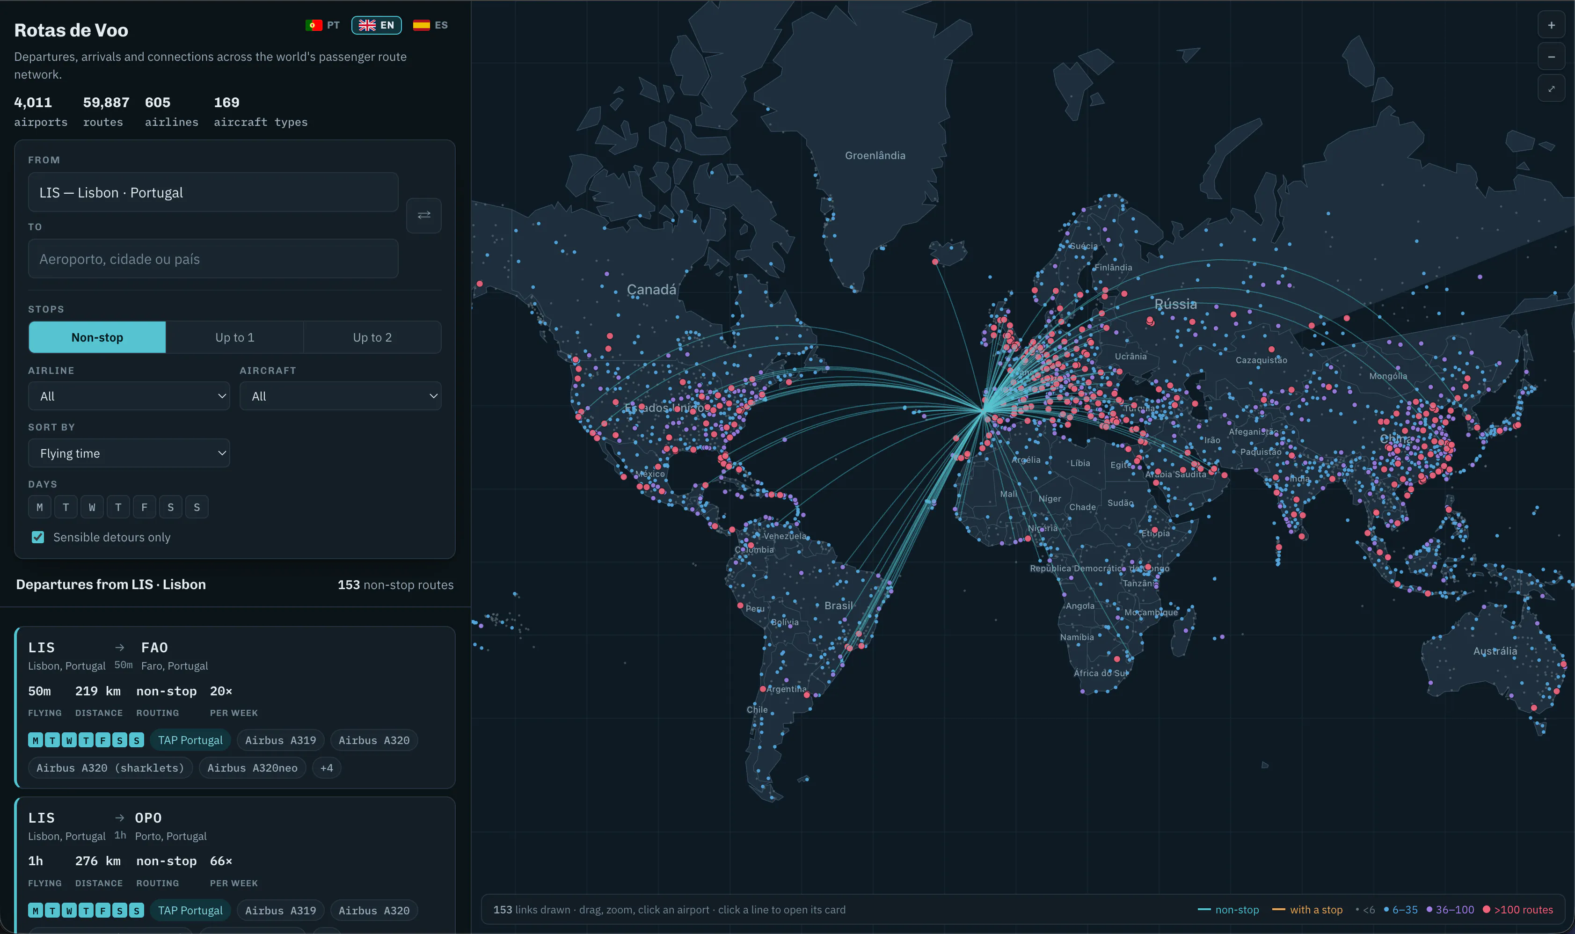Click the Cazaquistão map label
The height and width of the screenshot is (934, 1575).
coord(1261,361)
